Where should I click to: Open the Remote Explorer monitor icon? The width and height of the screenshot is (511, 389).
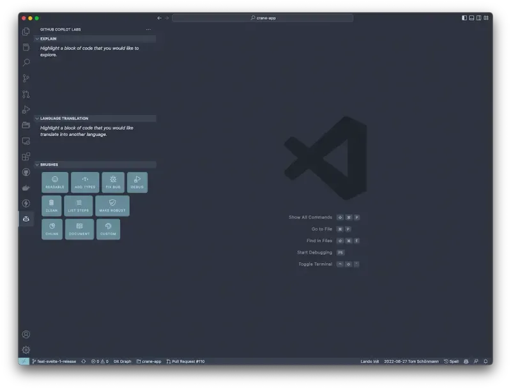(26, 141)
